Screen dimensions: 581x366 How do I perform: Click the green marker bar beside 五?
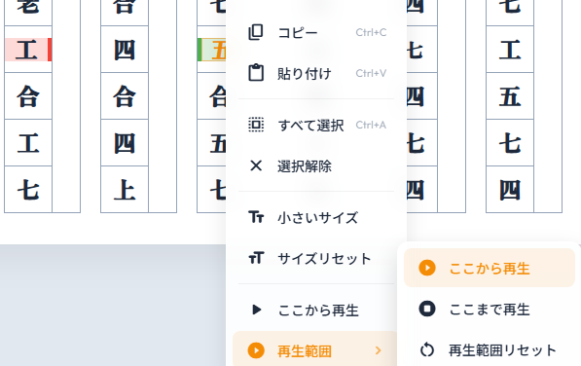(200, 50)
